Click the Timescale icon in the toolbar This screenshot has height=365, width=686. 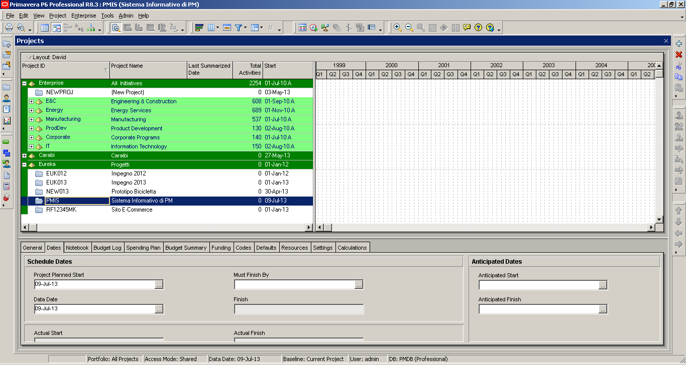point(226,28)
